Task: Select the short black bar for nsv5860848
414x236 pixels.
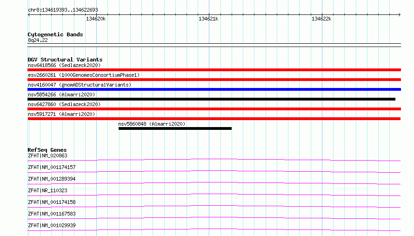Action: 175,128
